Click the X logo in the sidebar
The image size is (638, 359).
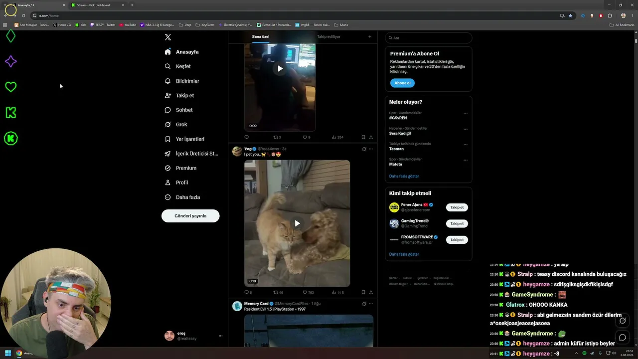(x=168, y=37)
